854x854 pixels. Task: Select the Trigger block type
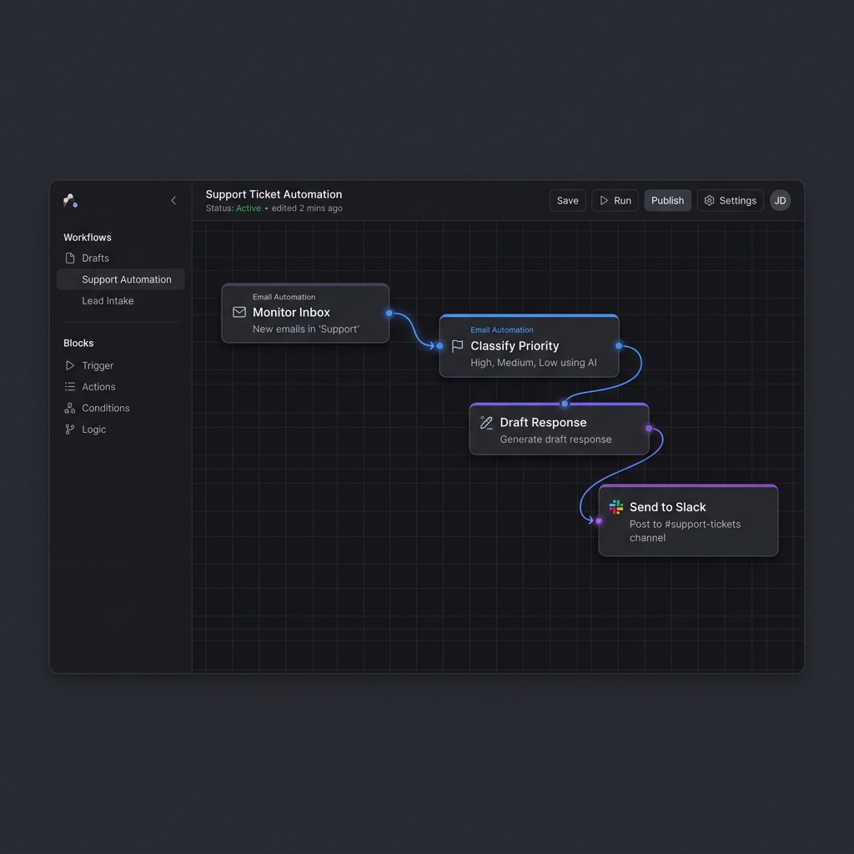(x=97, y=365)
